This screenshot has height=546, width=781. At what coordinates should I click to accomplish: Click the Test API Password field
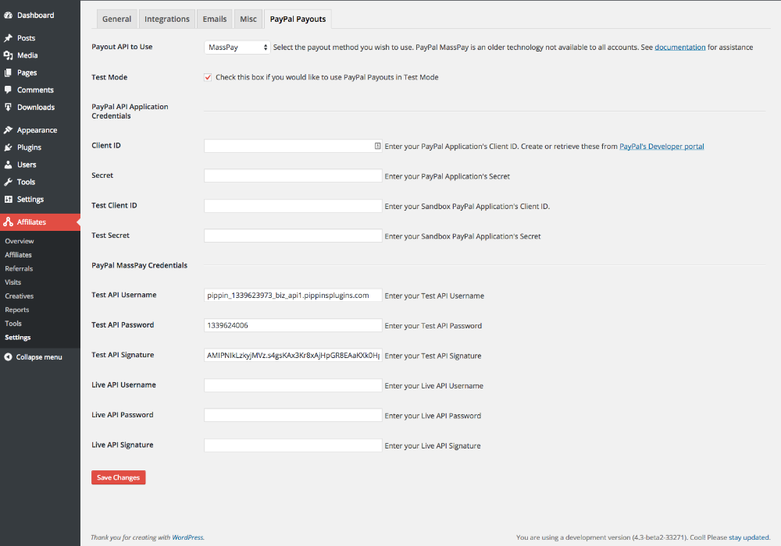(x=293, y=325)
